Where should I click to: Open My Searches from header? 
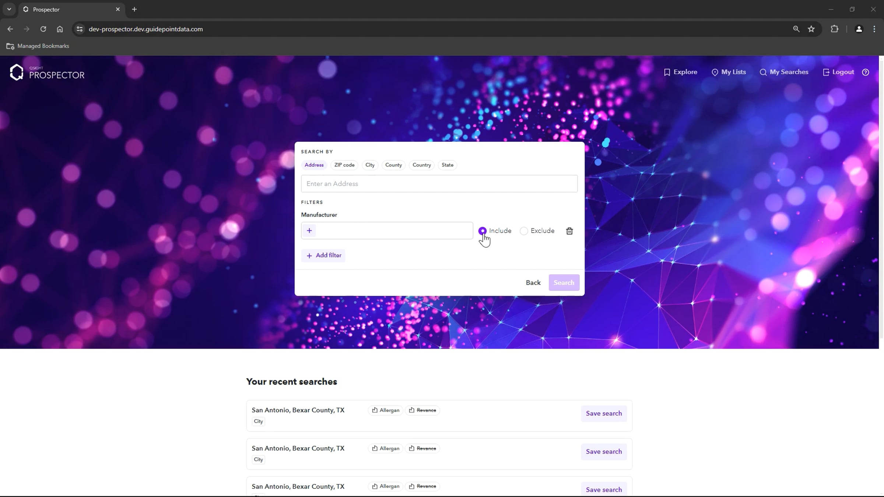(x=784, y=72)
